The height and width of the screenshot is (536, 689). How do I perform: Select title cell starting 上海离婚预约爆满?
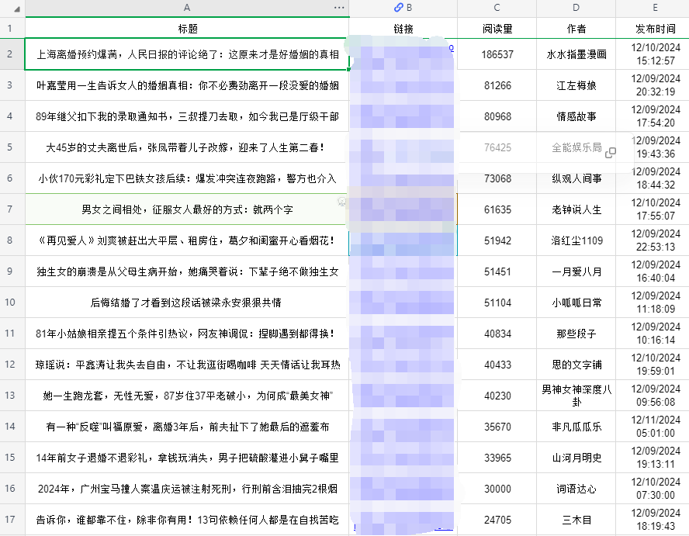pos(187,54)
